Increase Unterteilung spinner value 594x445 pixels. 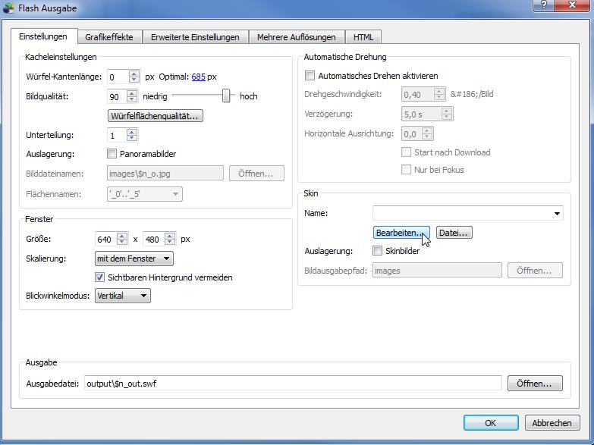tap(132, 132)
